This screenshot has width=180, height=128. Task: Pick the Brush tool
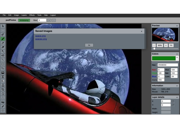click(3, 34)
